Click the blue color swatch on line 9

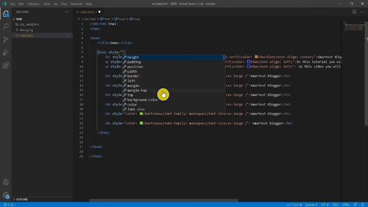coord(248,62)
